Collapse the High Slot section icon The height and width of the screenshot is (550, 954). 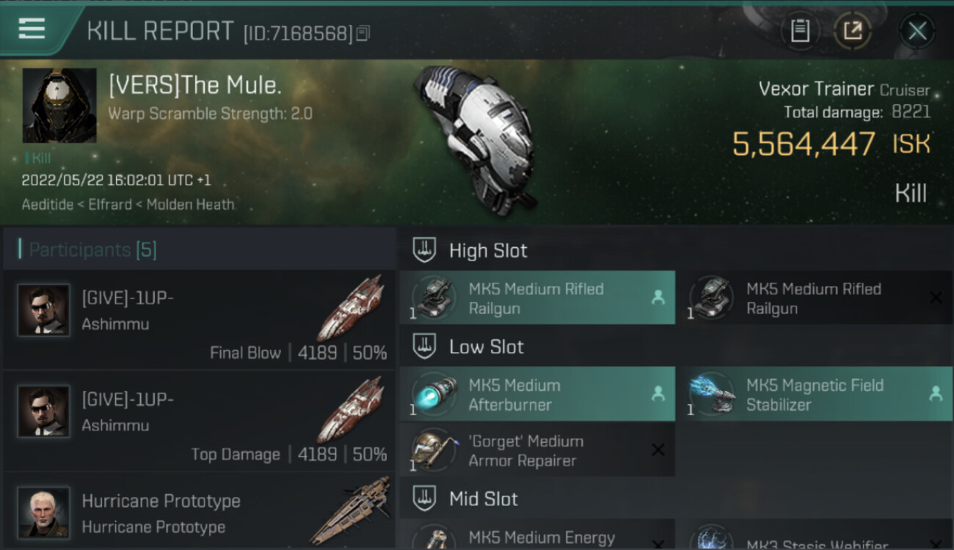pyautogui.click(x=424, y=250)
